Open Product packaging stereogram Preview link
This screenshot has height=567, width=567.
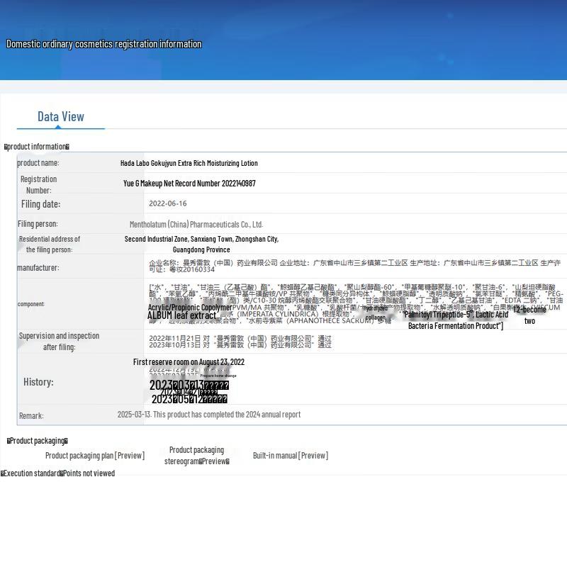coord(197,456)
